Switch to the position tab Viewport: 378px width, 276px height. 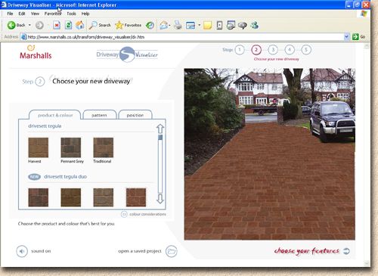135,115
